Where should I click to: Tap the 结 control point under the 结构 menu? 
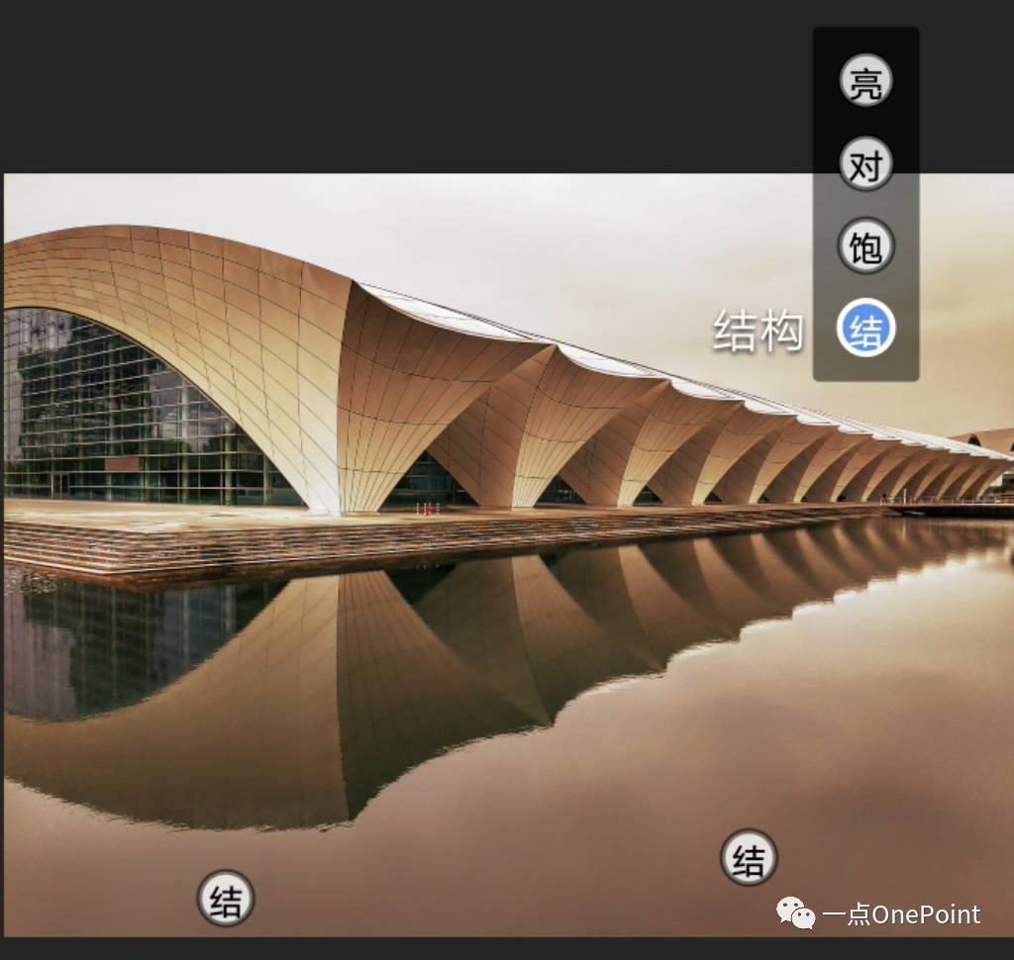(226, 898)
